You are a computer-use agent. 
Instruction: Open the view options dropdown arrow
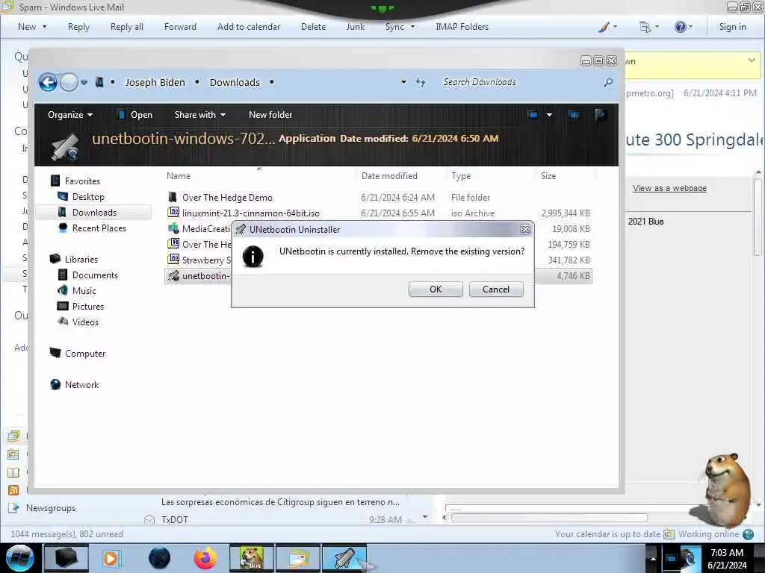pos(549,115)
